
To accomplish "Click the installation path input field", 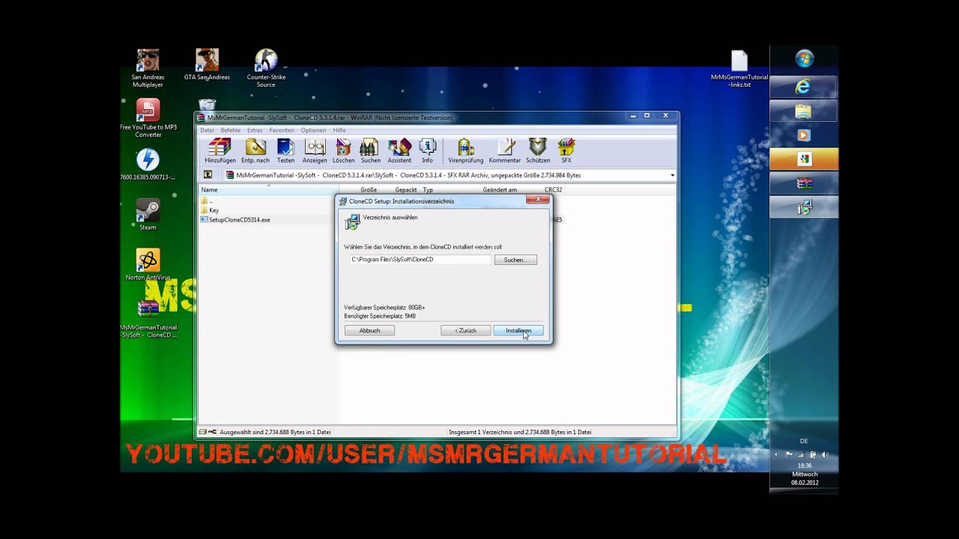I will 420,259.
